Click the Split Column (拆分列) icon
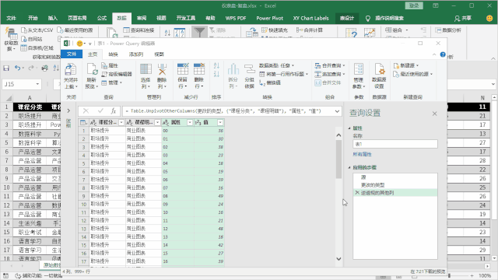 pos(233,69)
